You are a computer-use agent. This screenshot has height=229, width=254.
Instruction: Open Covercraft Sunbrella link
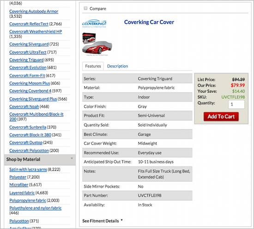pyautogui.click(x=28, y=127)
